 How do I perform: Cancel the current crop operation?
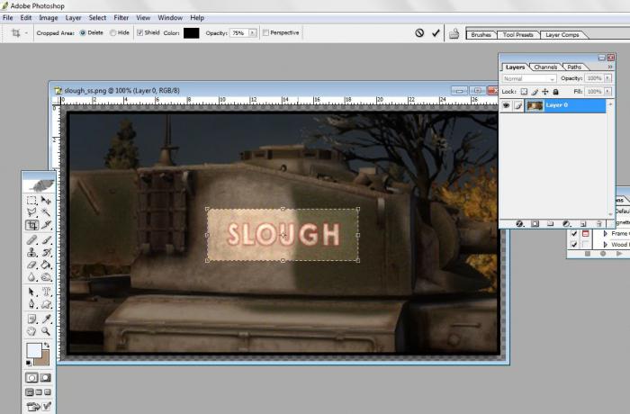click(419, 33)
